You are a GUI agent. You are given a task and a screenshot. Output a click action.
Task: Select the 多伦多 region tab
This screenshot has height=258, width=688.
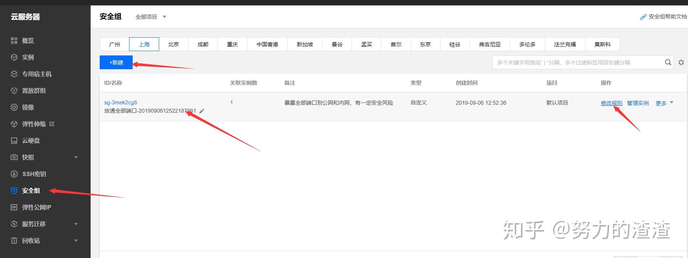[x=527, y=44]
